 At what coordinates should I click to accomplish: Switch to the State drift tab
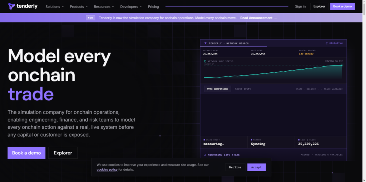tap(243, 89)
